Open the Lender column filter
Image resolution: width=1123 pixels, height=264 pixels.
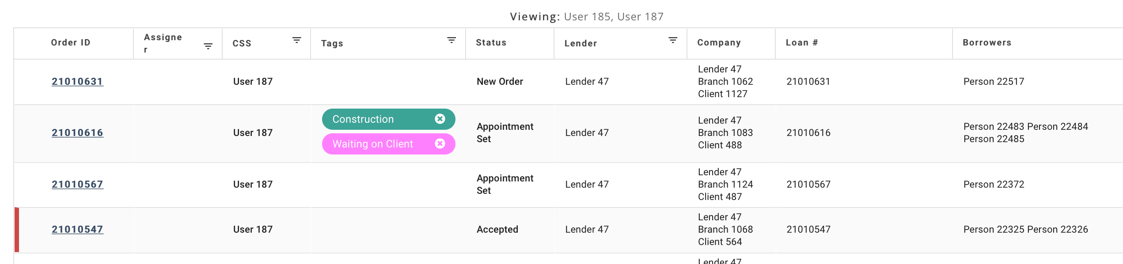point(673,40)
